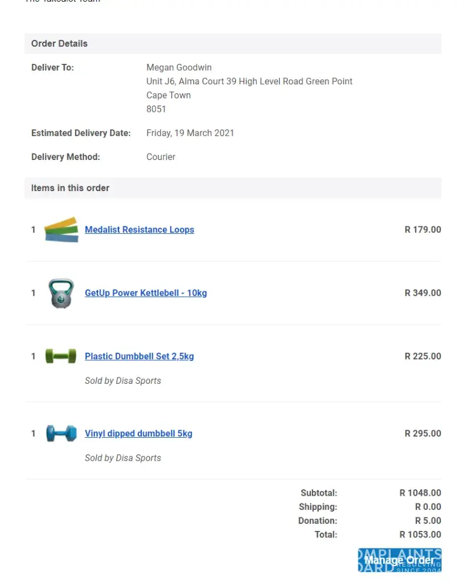The width and height of the screenshot is (471, 586).
Task: Click the green plastic dumbbell image
Action: tap(61, 356)
